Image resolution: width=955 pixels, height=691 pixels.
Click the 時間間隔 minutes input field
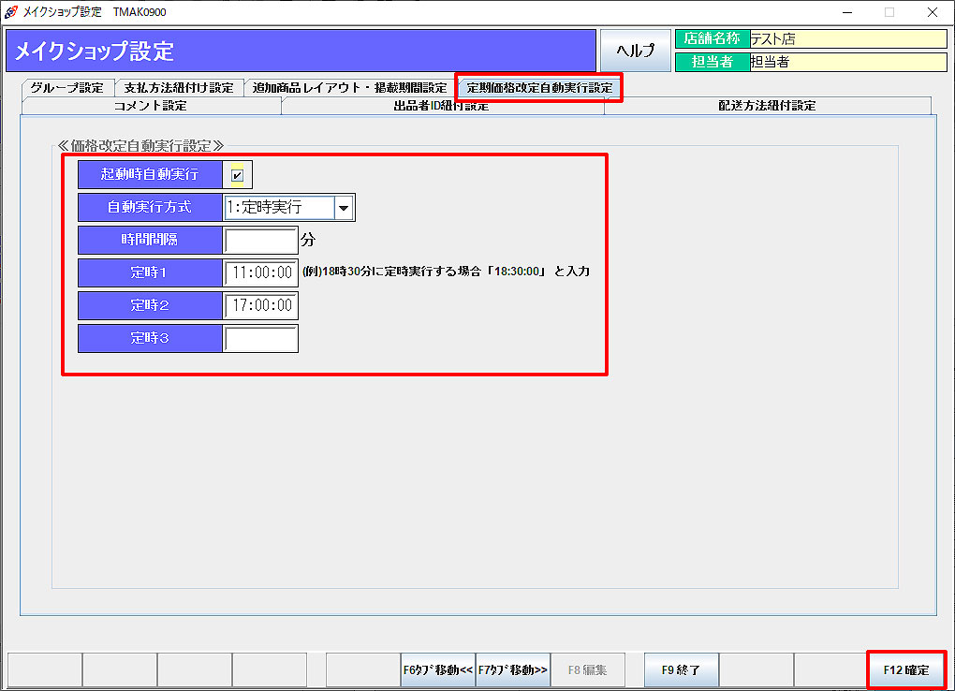[x=260, y=241]
